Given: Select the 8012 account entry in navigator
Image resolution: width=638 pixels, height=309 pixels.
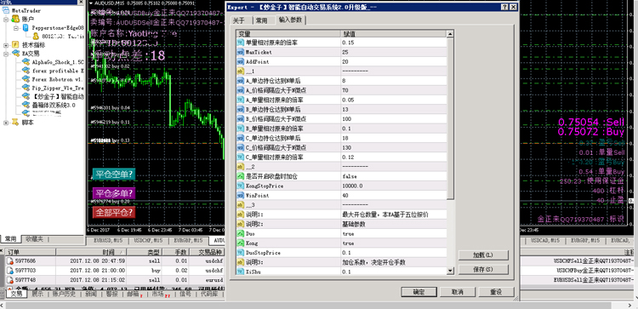Looking at the screenshot, I should [63, 37].
